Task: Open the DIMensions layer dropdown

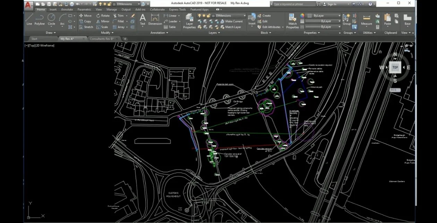Action: point(245,16)
